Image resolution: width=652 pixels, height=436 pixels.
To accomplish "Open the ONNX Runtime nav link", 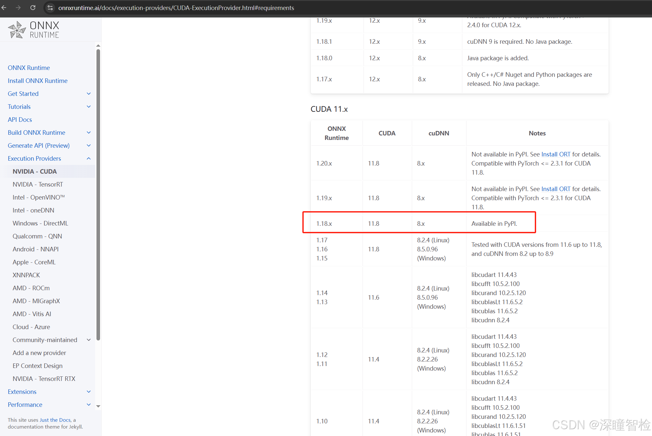I will point(29,68).
